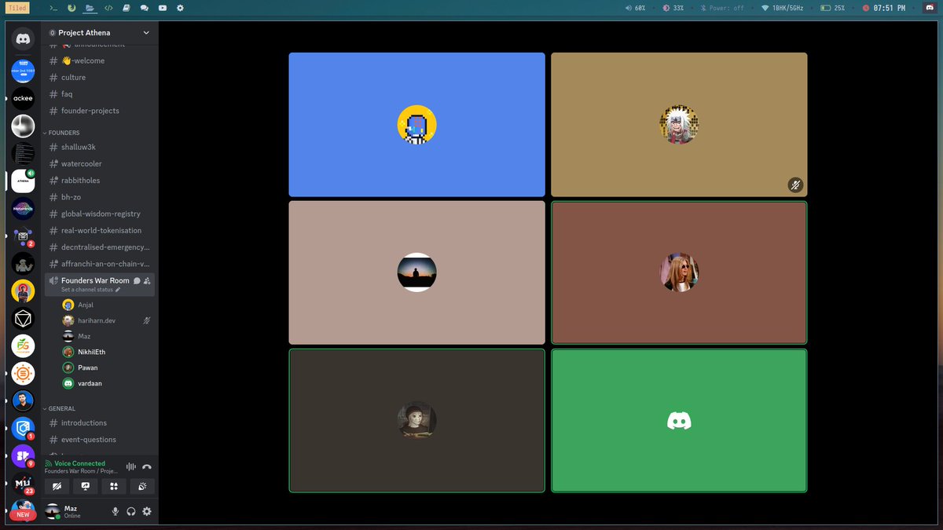Image resolution: width=943 pixels, height=530 pixels.
Task: Open the video workspace icon
Action: tap(163, 8)
